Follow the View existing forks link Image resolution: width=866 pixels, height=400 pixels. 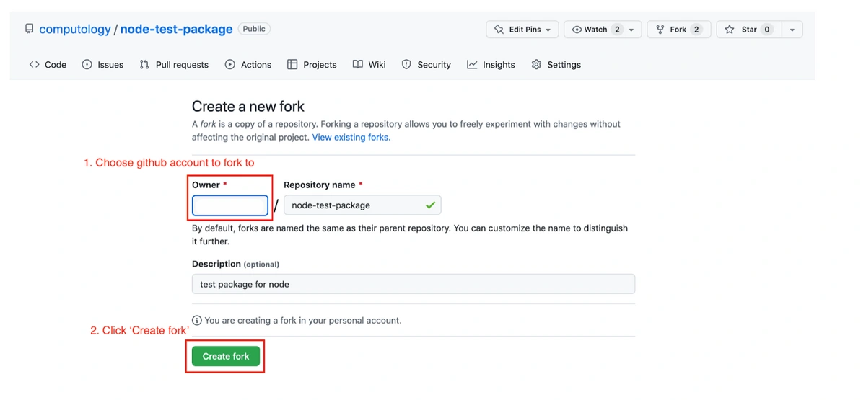pos(351,137)
